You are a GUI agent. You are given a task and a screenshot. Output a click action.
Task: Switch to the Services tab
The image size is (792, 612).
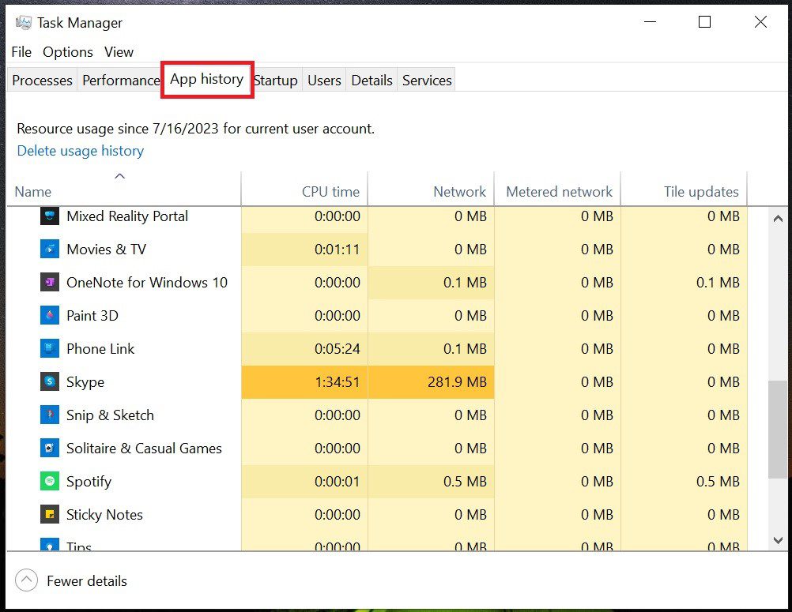pyautogui.click(x=427, y=81)
